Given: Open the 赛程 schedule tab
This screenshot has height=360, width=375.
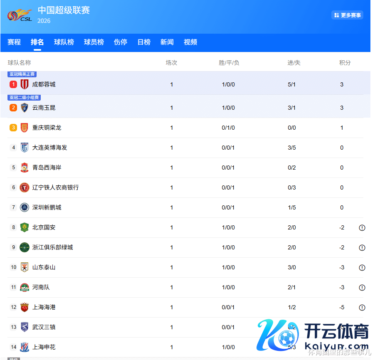Looking at the screenshot, I should 14,42.
